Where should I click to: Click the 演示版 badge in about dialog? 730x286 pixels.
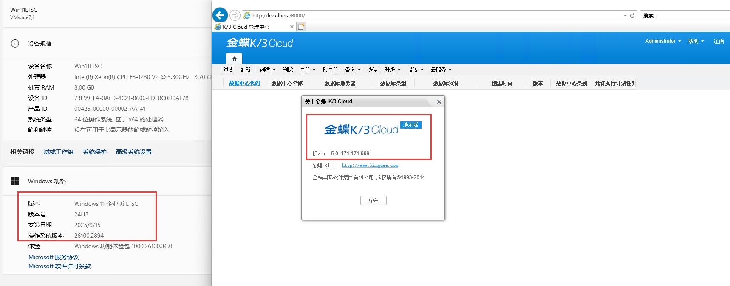(x=411, y=125)
